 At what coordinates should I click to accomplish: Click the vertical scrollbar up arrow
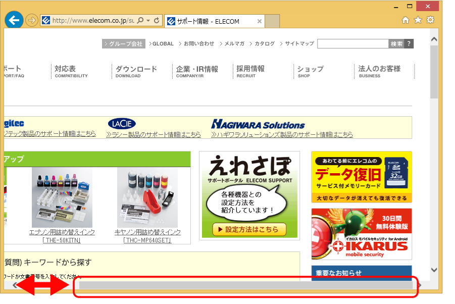tap(434, 39)
